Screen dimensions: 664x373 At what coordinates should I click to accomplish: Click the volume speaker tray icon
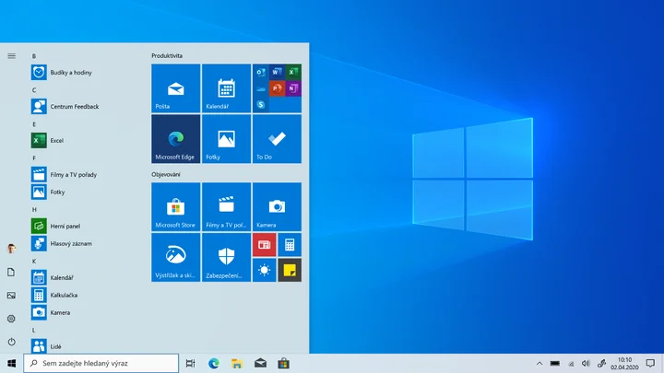click(x=587, y=363)
